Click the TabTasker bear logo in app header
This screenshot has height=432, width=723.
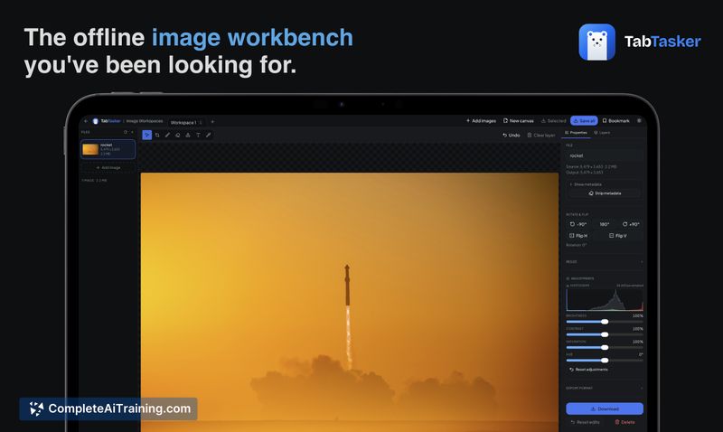[x=96, y=121]
